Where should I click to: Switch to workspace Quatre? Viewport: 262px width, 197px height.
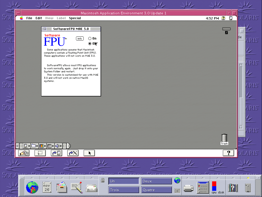(157, 190)
